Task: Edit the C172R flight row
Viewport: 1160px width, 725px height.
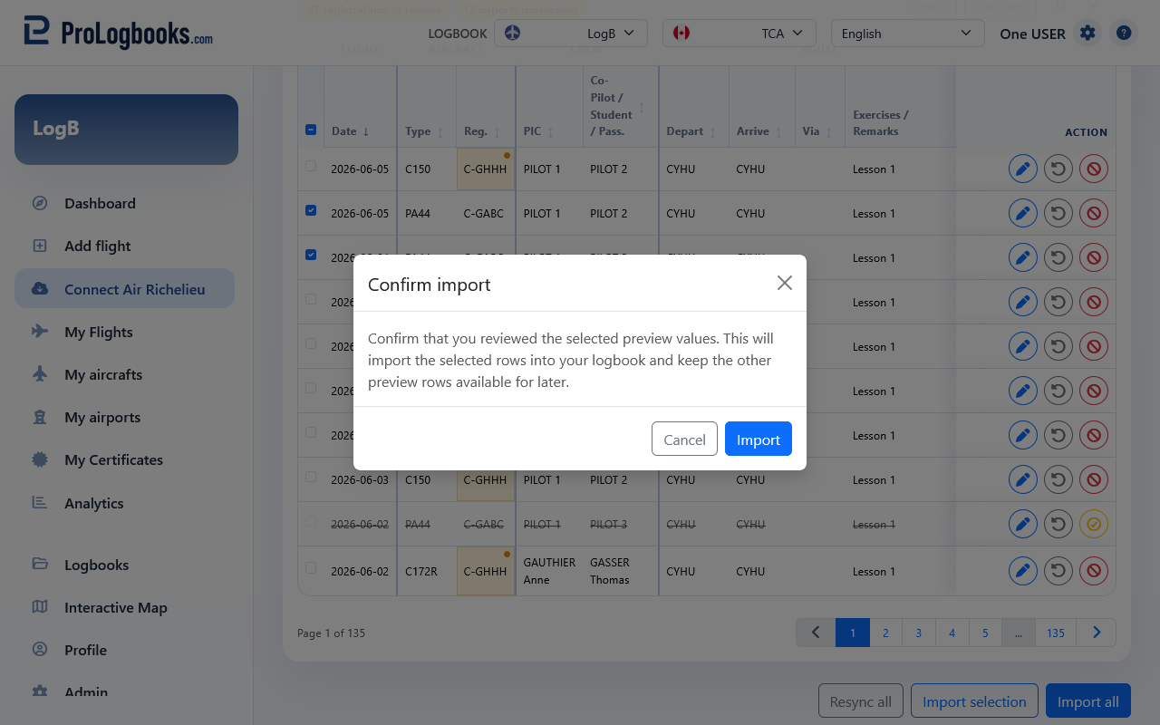Action: pyautogui.click(x=1023, y=571)
